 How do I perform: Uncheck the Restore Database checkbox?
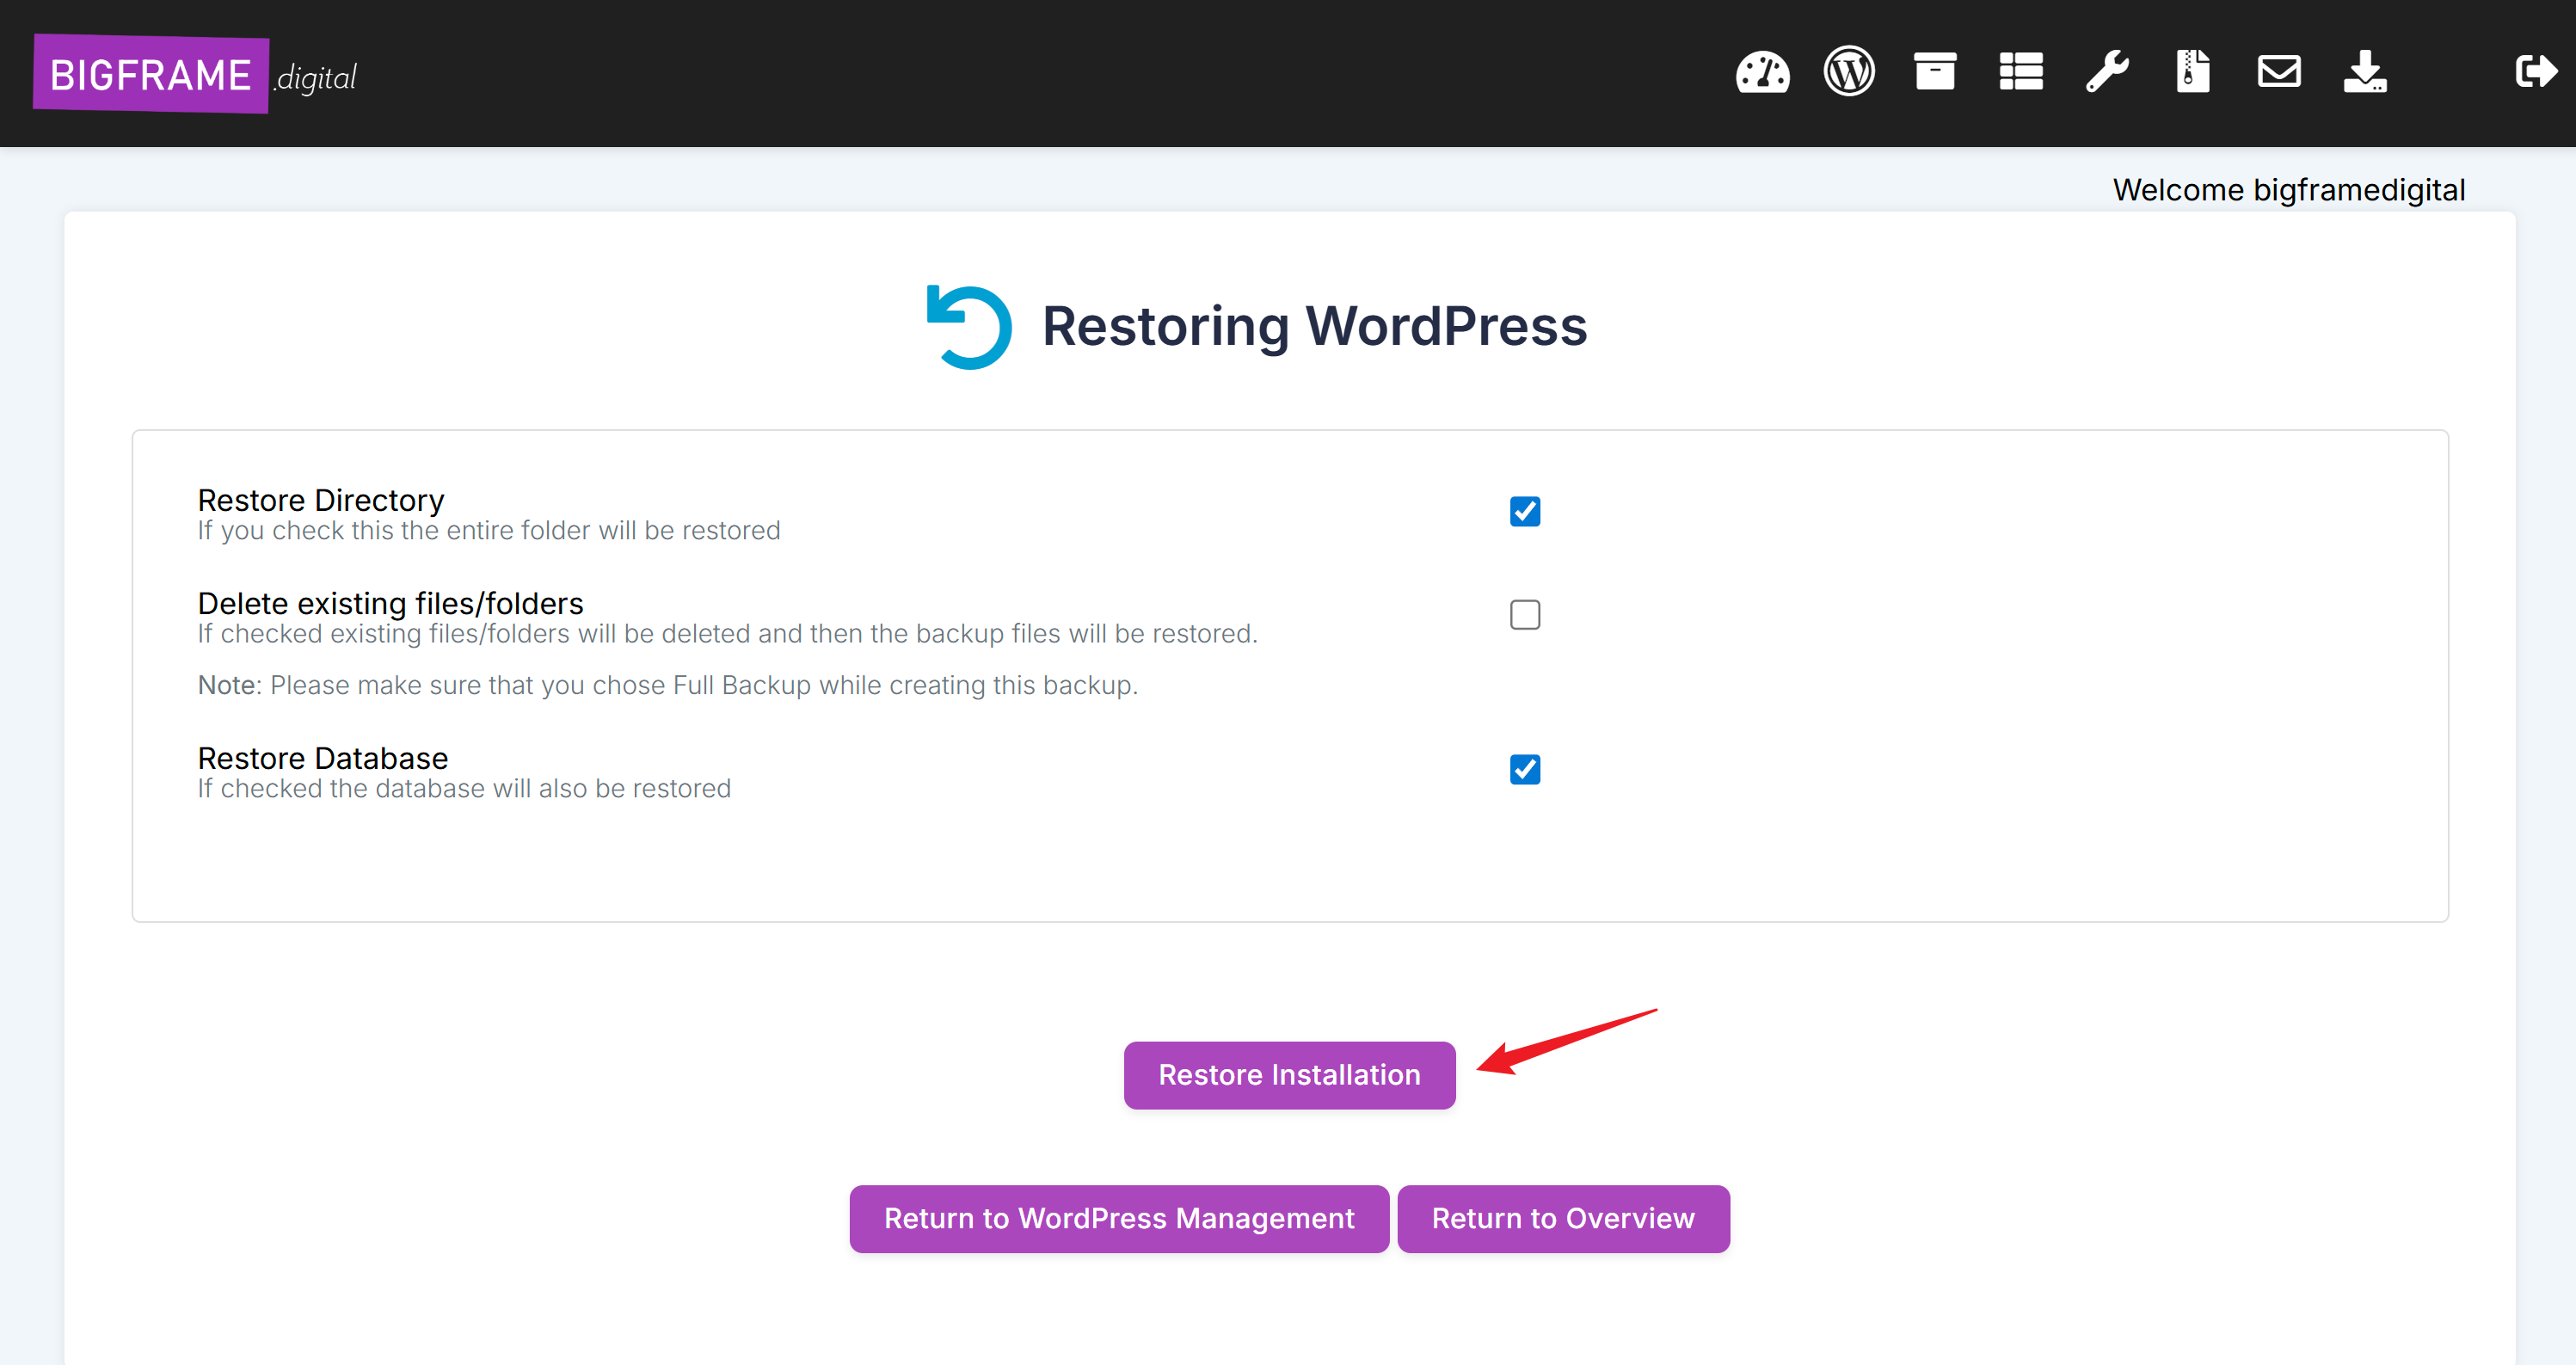[x=1525, y=769]
